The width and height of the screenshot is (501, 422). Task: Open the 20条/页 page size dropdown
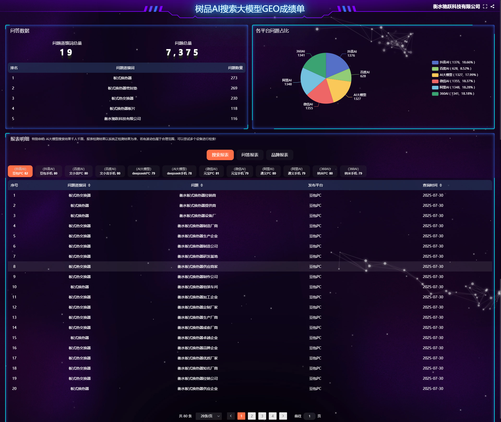(209, 416)
